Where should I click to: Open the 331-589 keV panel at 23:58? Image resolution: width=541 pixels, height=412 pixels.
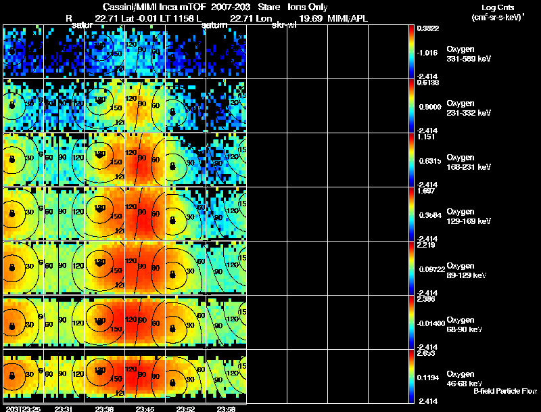click(226, 51)
